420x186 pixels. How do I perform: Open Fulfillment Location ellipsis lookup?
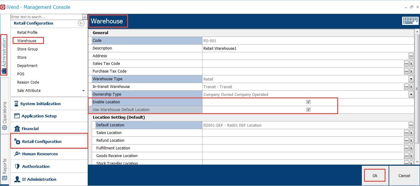406,148
